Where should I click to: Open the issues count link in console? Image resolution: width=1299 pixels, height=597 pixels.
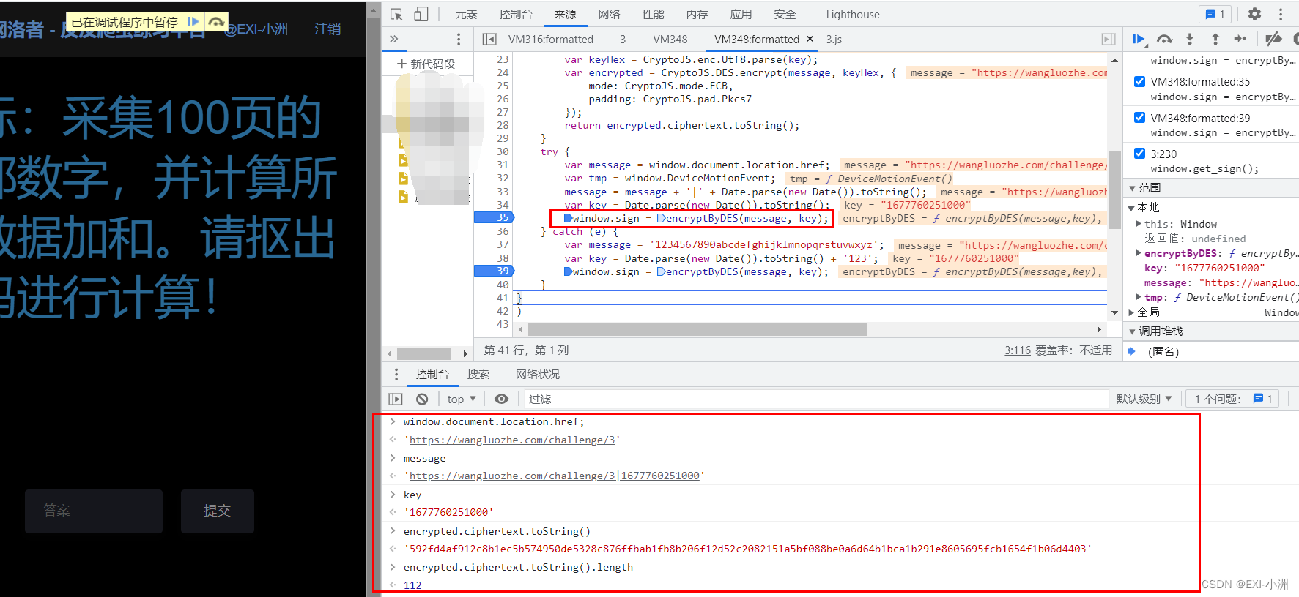point(1232,399)
